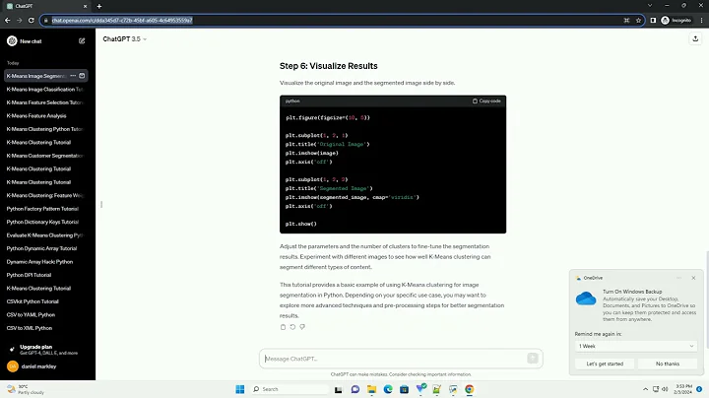Go forward in browser history

(19, 20)
